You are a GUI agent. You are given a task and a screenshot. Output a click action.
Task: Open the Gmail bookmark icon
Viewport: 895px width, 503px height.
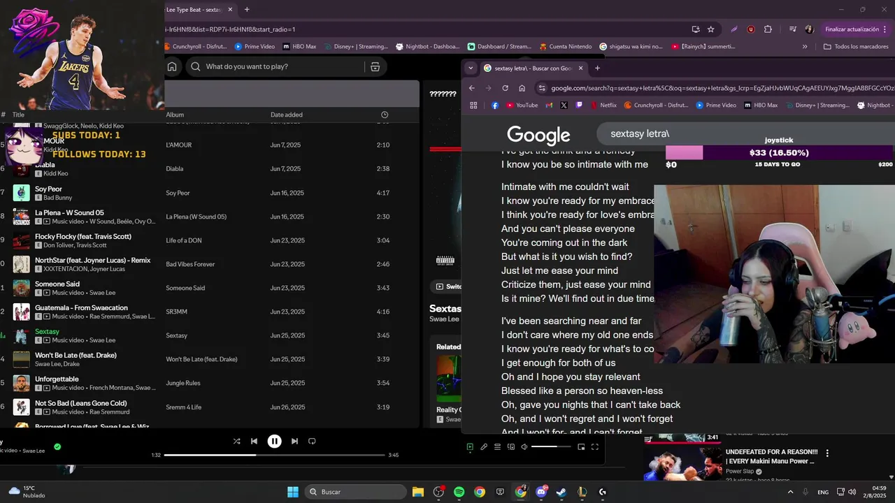[549, 105]
